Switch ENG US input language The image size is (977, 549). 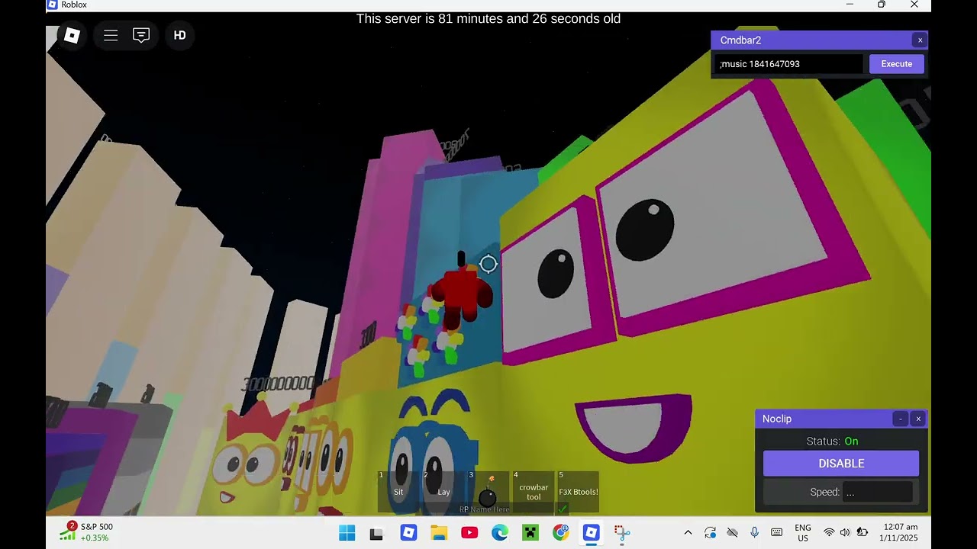point(803,532)
